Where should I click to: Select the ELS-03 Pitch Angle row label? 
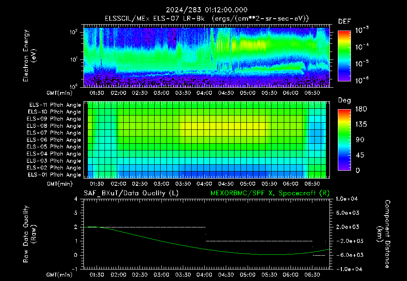pyautogui.click(x=54, y=161)
